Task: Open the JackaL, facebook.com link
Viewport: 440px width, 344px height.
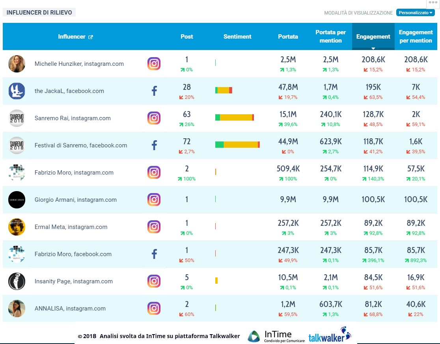Action: pos(69,91)
